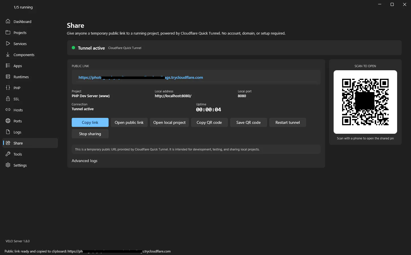Click the Ports globe icon
The height and width of the screenshot is (255, 411).
click(8, 121)
